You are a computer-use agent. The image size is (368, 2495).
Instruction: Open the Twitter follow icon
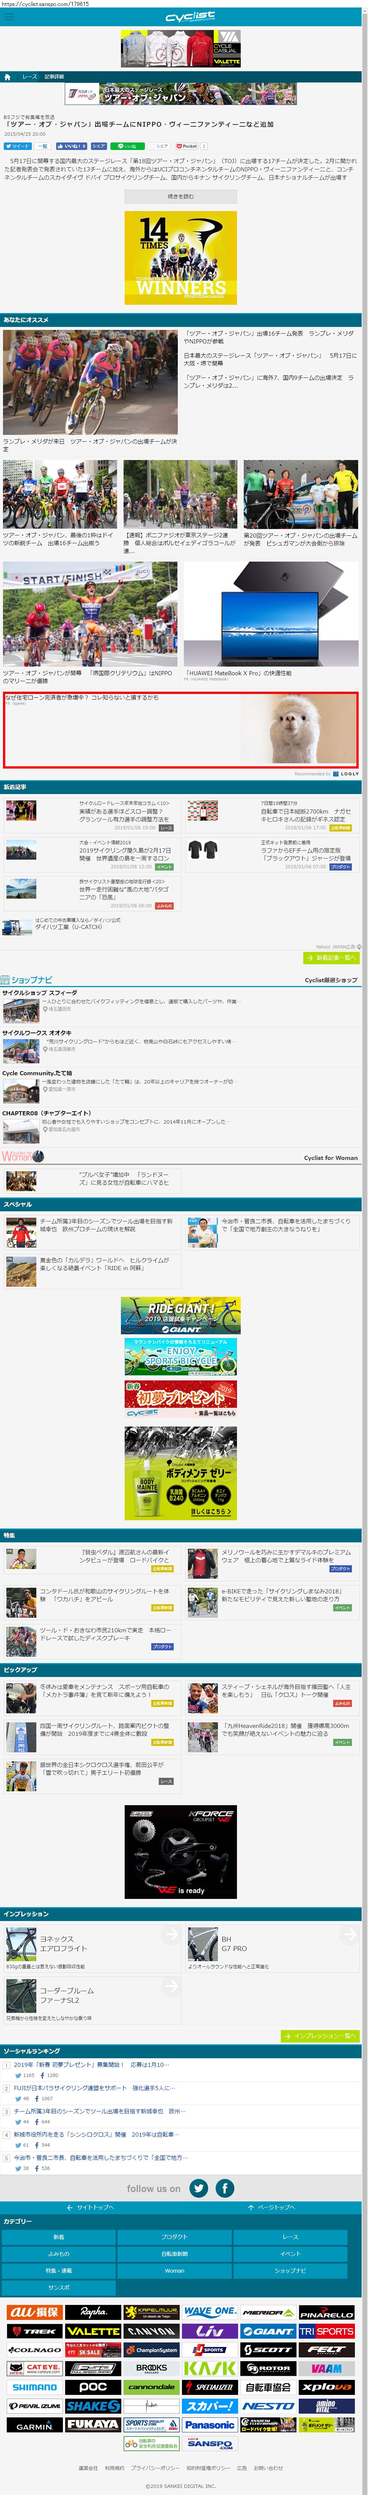tap(198, 2188)
